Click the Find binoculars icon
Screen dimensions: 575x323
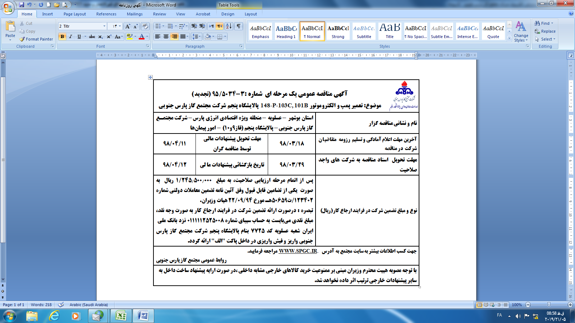click(537, 23)
